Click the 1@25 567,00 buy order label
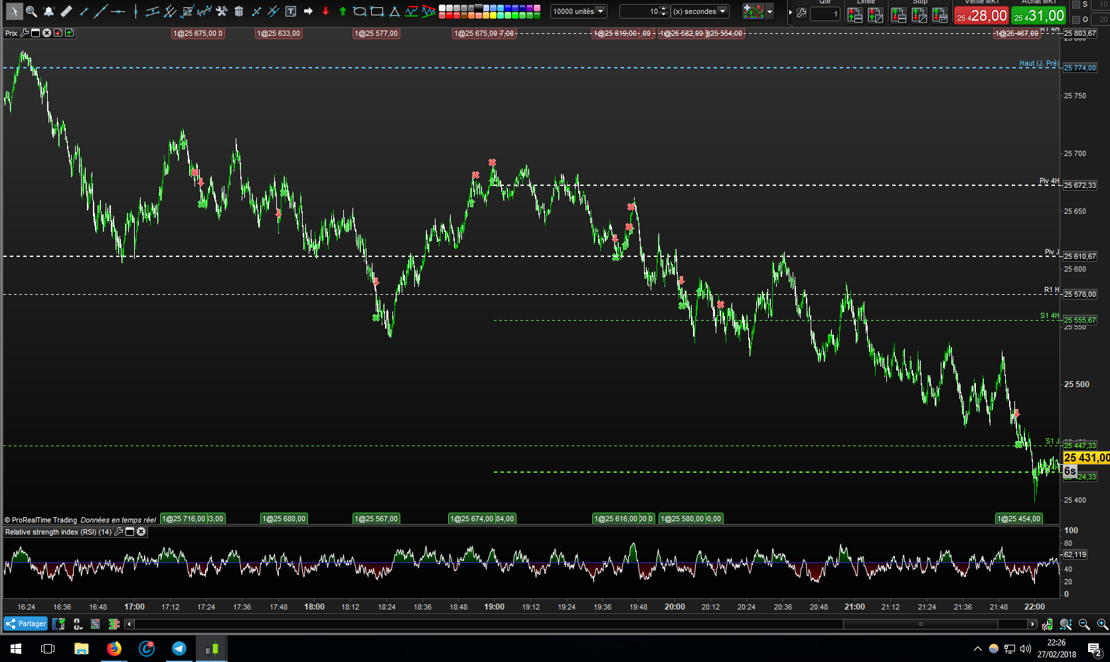This screenshot has width=1110, height=662. pyautogui.click(x=376, y=519)
